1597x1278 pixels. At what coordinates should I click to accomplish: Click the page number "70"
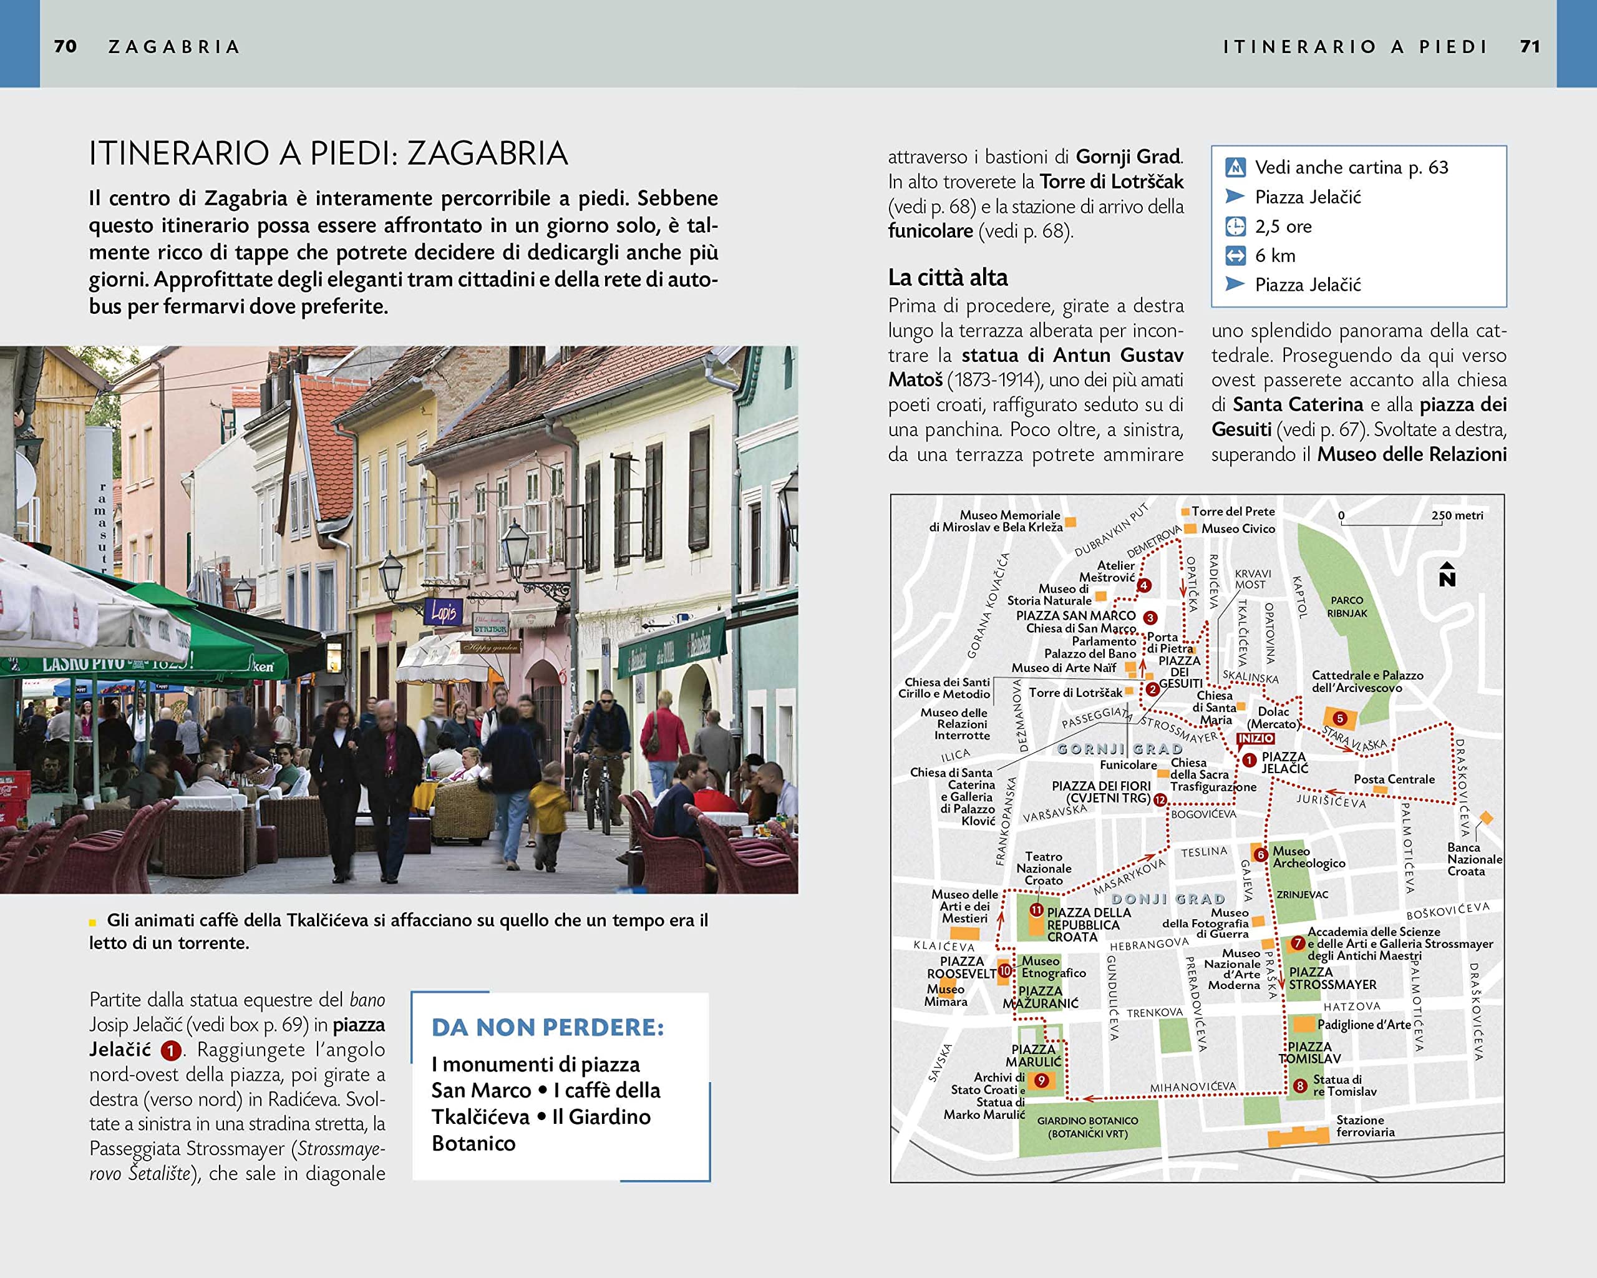[x=65, y=46]
